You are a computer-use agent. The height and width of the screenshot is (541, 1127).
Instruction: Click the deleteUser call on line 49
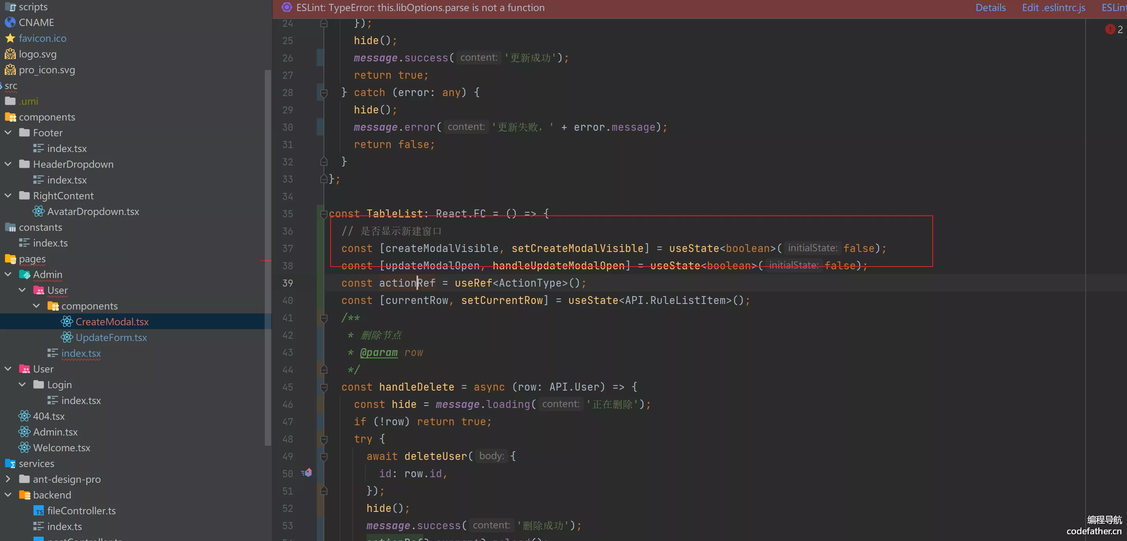point(435,456)
